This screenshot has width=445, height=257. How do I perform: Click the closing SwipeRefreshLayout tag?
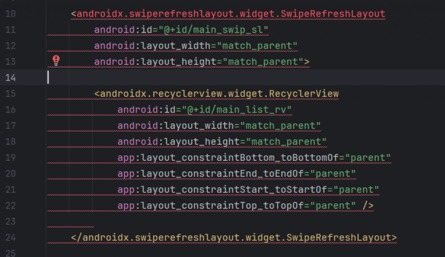(x=234, y=237)
